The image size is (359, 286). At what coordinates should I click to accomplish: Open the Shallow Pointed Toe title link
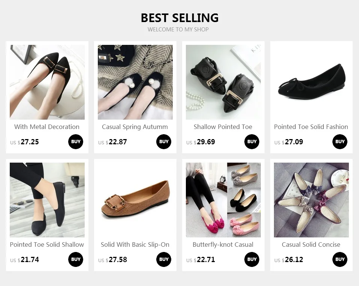click(x=223, y=127)
